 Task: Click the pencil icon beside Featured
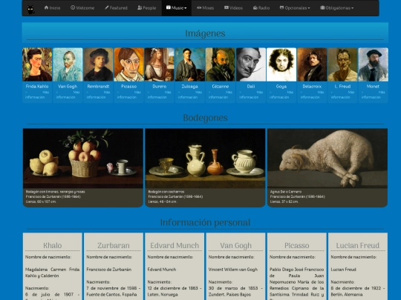point(107,7)
